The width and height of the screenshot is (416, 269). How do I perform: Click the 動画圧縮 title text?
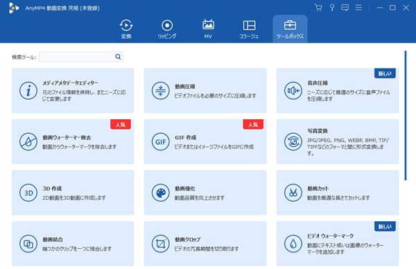(185, 87)
